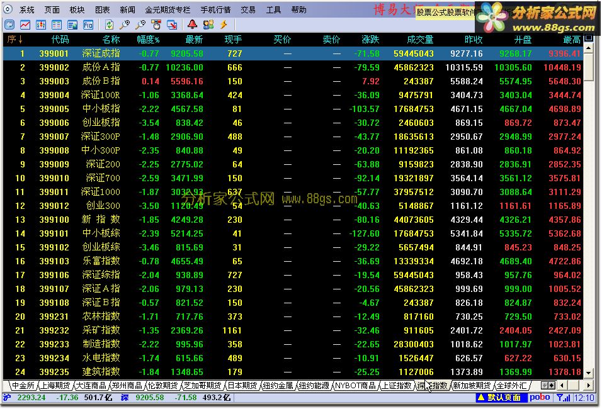Click the 默认页面 status bar button
This screenshot has width=602, height=409.
501,398
